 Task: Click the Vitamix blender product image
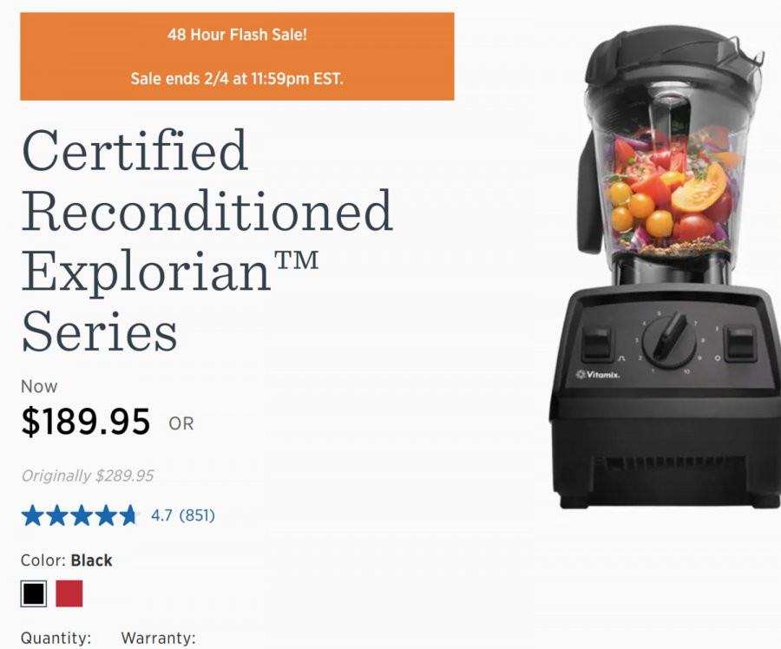pos(665,267)
